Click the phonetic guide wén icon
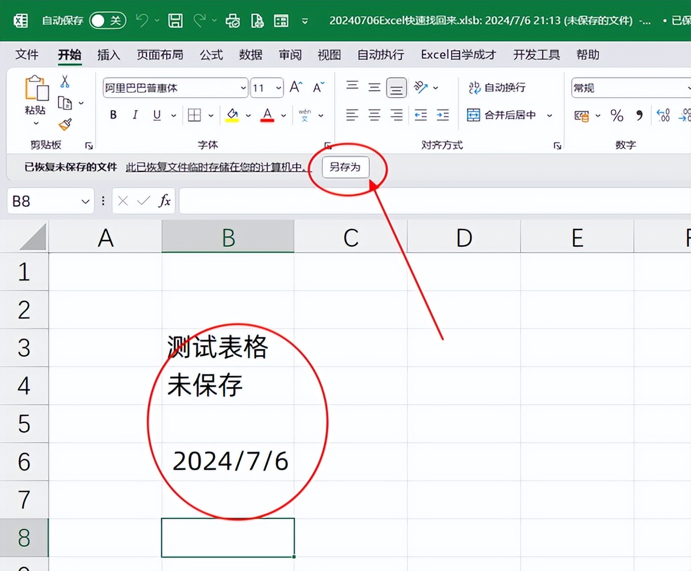Screen dimensions: 691x571 point(305,115)
